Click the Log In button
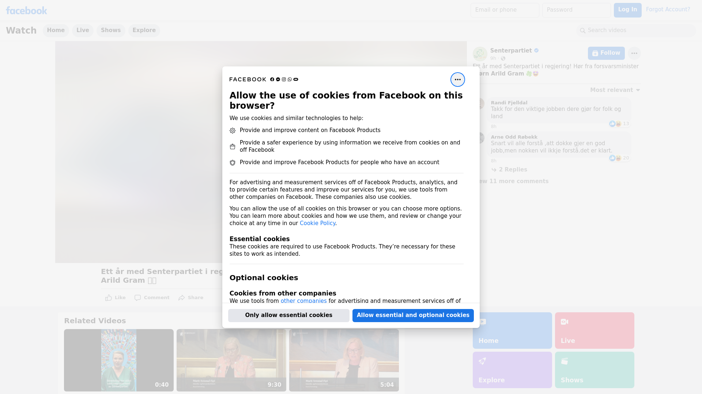This screenshot has height=394, width=702. (627, 10)
